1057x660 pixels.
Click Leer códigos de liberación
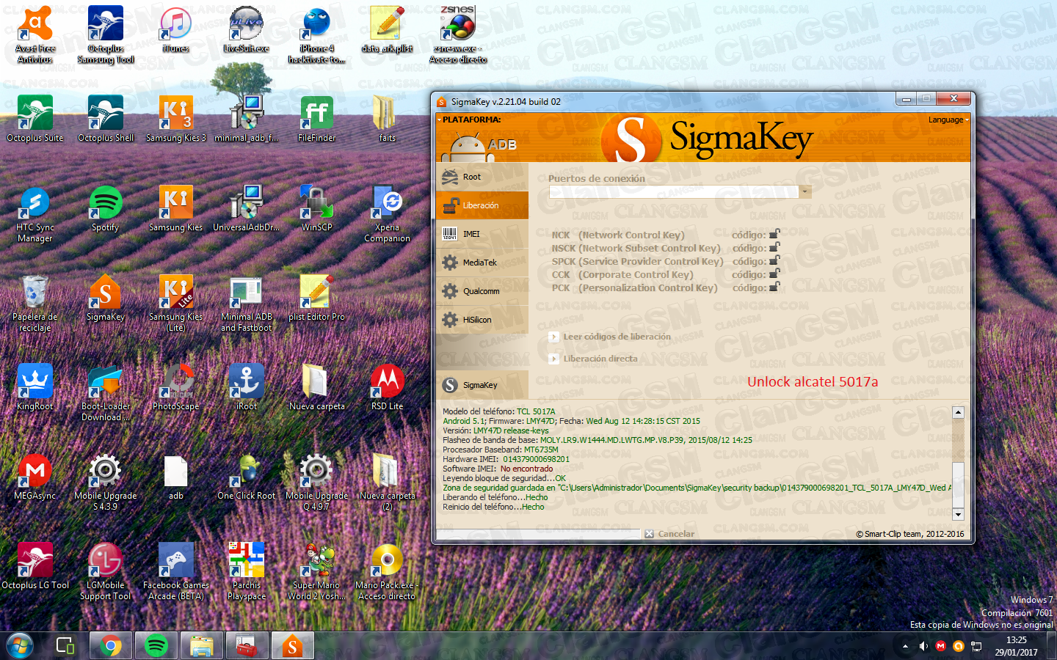[610, 337]
